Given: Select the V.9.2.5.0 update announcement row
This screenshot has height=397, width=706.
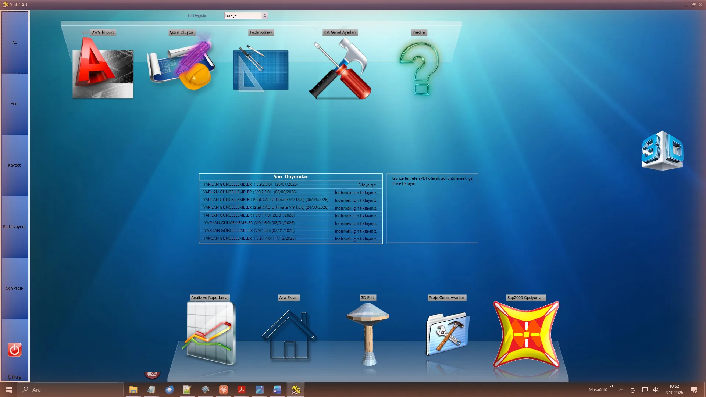Looking at the screenshot, I should [x=290, y=185].
